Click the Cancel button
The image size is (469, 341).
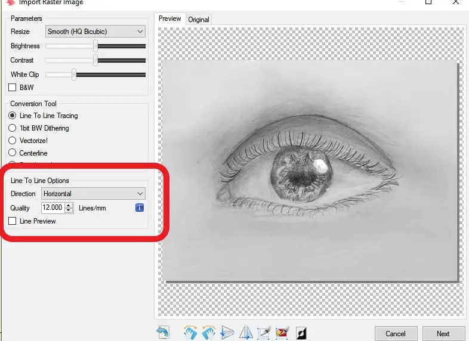point(396,333)
